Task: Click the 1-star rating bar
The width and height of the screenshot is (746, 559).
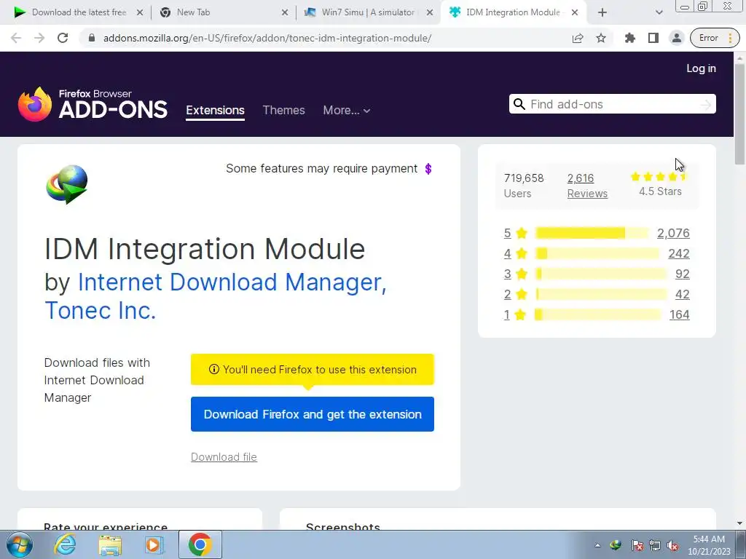Action: 597,314
